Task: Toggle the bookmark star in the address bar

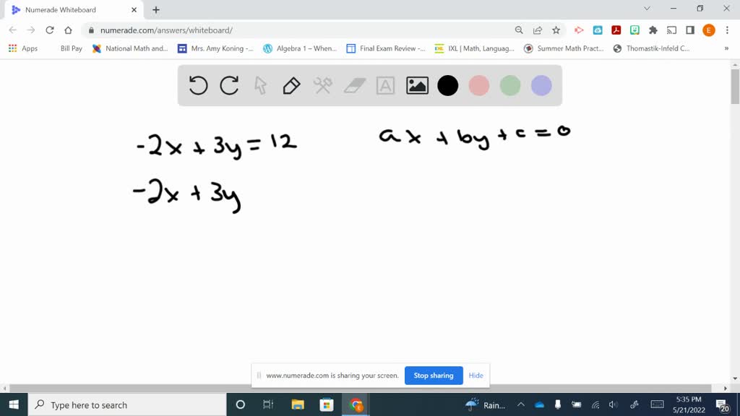Action: (557, 32)
